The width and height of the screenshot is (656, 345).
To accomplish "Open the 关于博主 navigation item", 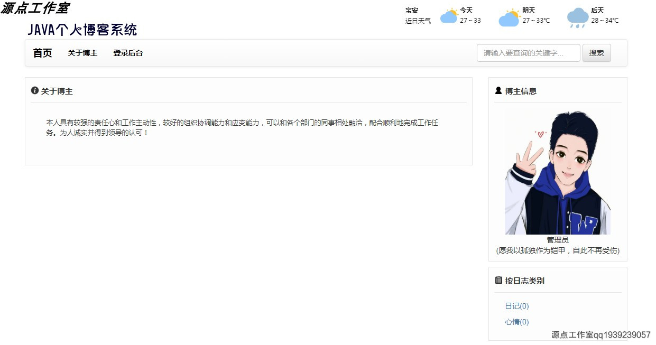I will tap(82, 53).
